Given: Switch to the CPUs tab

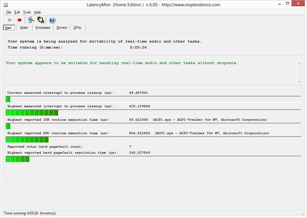Looking at the screenshot, I should (77, 28).
